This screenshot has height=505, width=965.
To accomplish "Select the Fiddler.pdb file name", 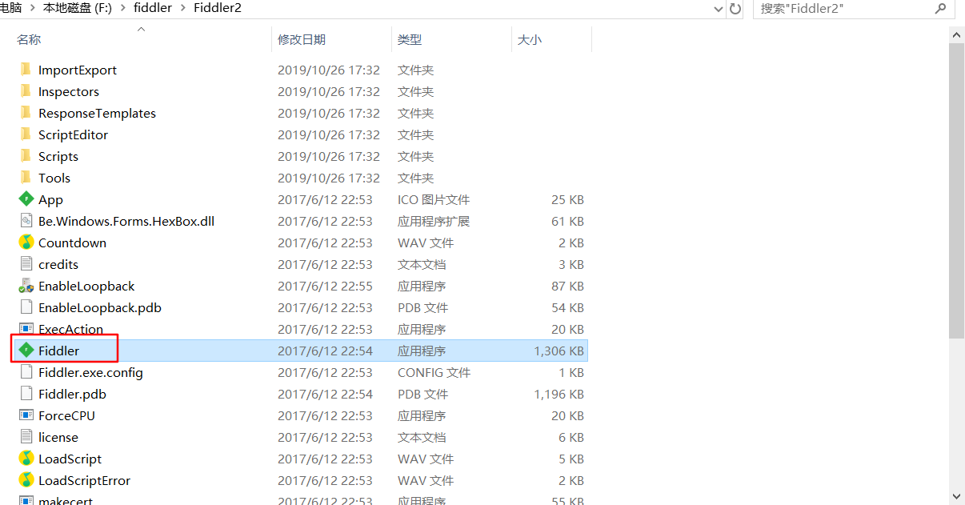I will (72, 395).
